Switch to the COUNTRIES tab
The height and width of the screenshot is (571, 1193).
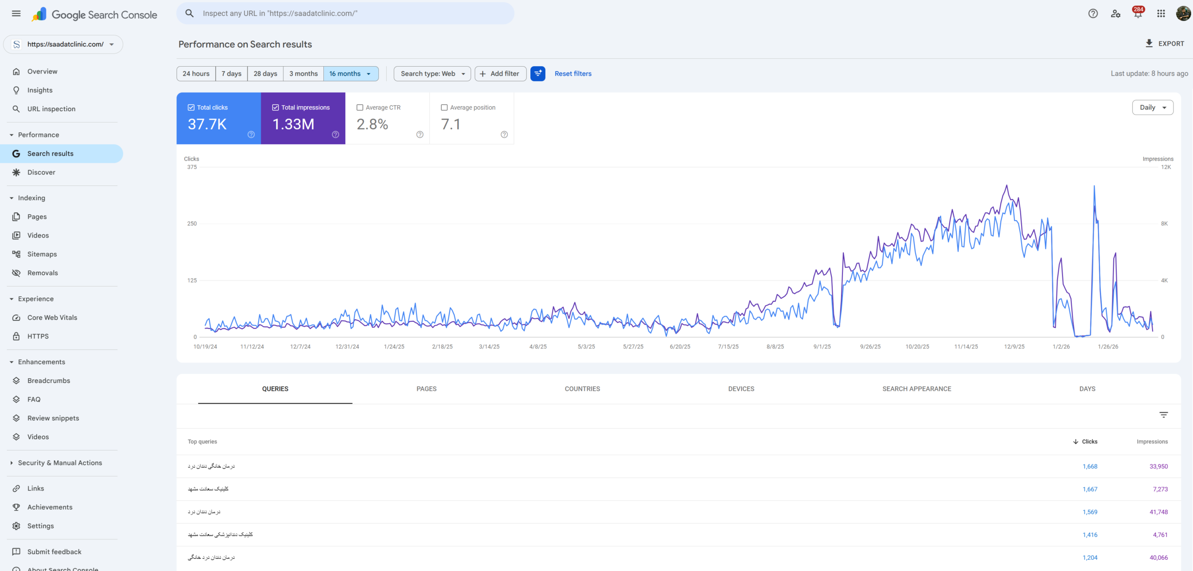[582, 389]
